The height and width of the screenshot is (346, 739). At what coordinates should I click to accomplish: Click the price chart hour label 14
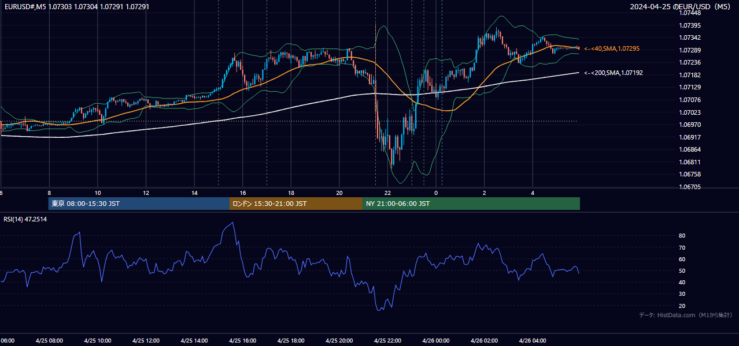[x=194, y=193]
